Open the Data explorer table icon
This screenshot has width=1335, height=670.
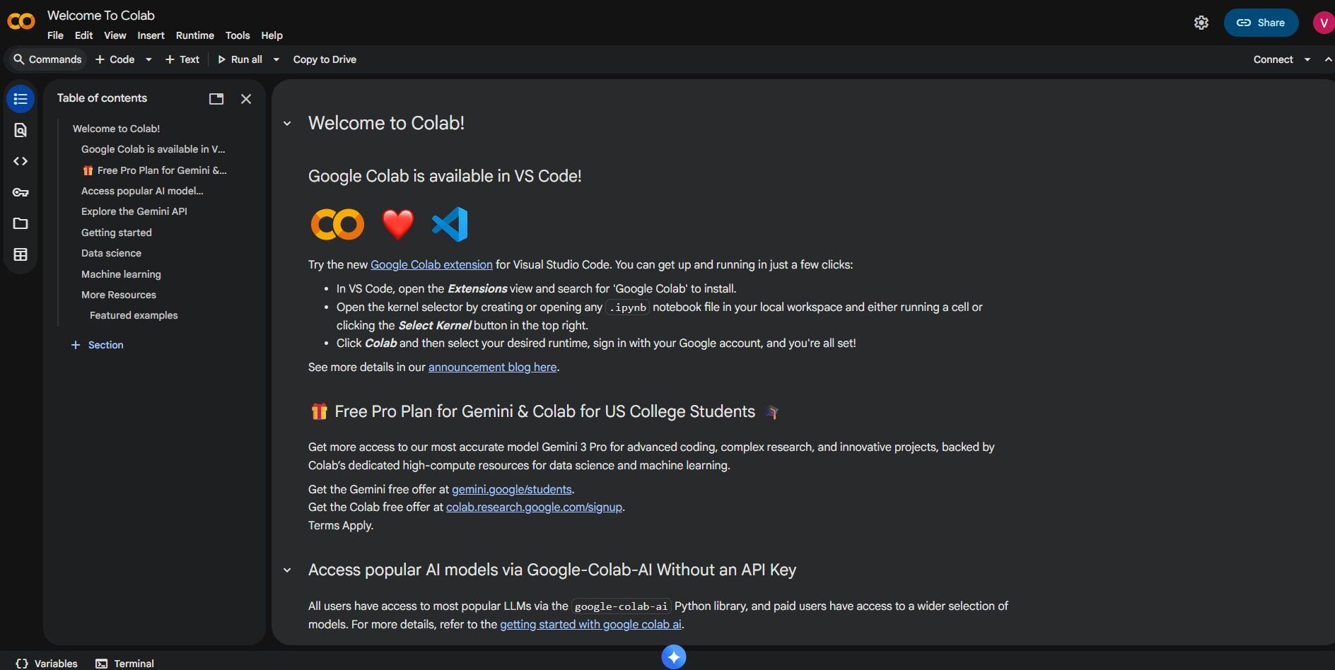(21, 254)
